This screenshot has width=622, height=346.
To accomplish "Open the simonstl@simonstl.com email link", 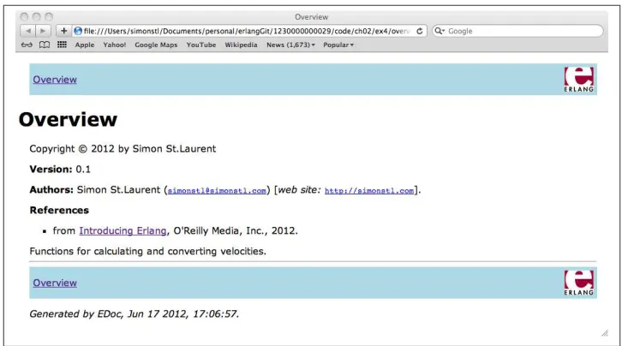I will point(217,191).
